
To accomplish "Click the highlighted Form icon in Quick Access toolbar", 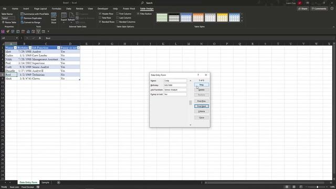I will (x=38, y=31).
